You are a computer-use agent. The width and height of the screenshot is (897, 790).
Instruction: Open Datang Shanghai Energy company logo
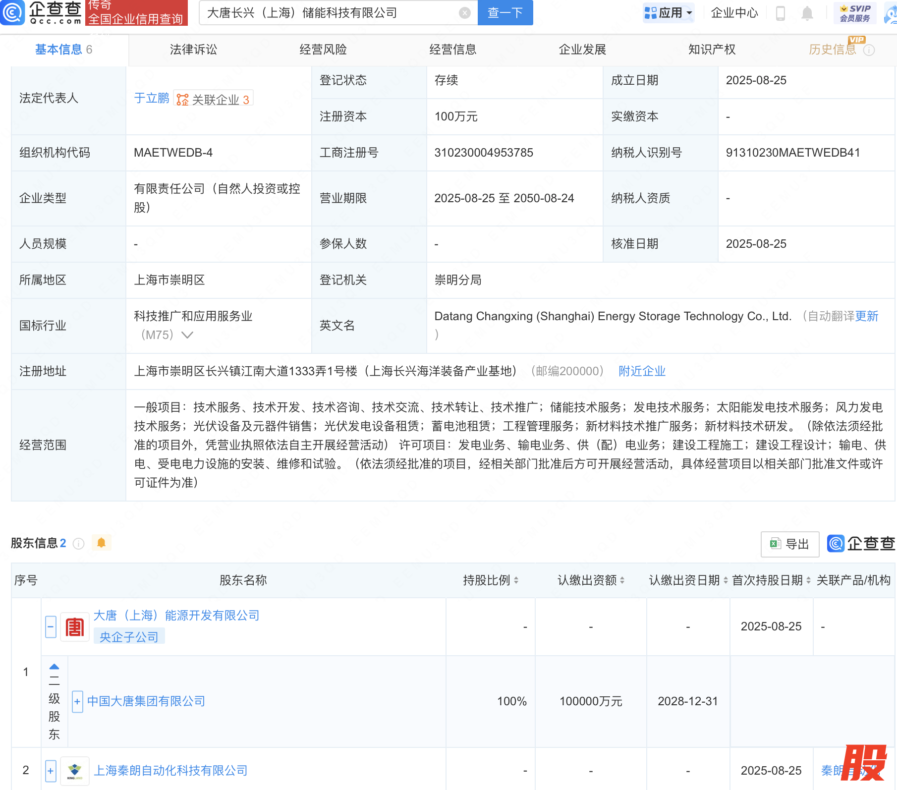click(75, 627)
